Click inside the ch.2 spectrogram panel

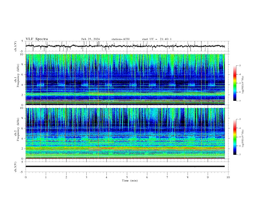pos(125,133)
